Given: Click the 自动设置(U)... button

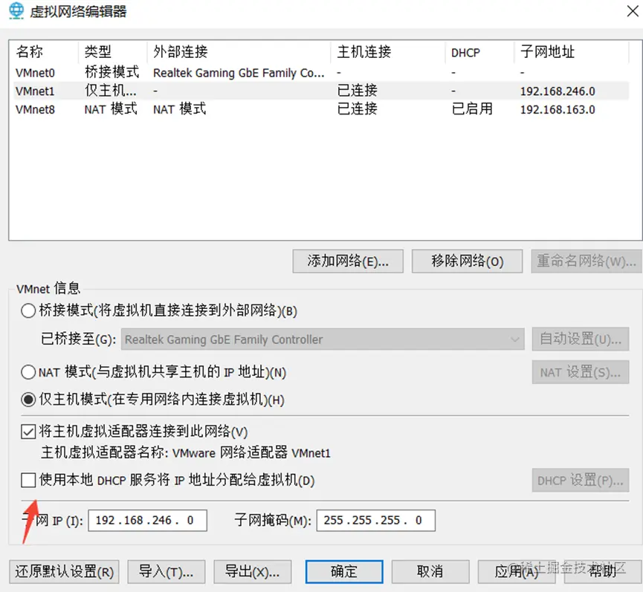Looking at the screenshot, I should pos(581,339).
